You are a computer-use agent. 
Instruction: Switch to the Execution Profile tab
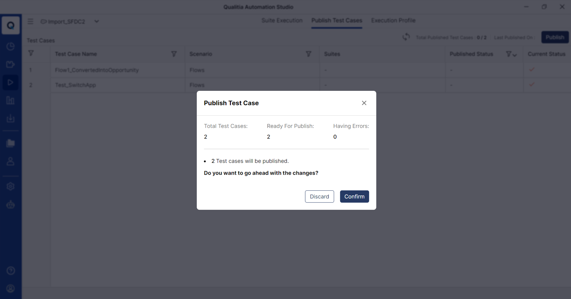click(393, 21)
